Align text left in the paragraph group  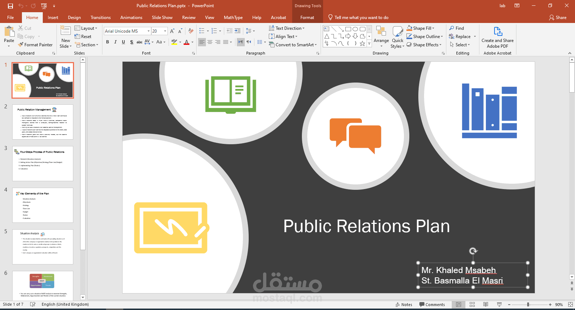pyautogui.click(x=202, y=42)
